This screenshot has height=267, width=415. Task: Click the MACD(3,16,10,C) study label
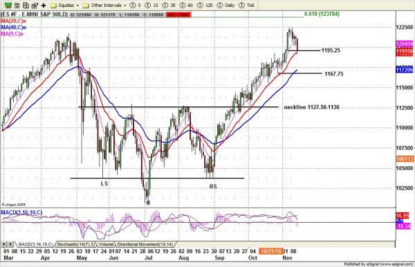21,212
